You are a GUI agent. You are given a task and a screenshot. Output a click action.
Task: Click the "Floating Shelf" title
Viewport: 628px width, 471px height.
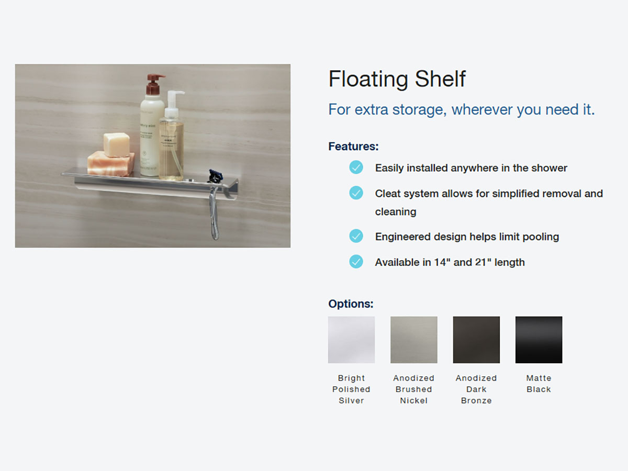[397, 79]
